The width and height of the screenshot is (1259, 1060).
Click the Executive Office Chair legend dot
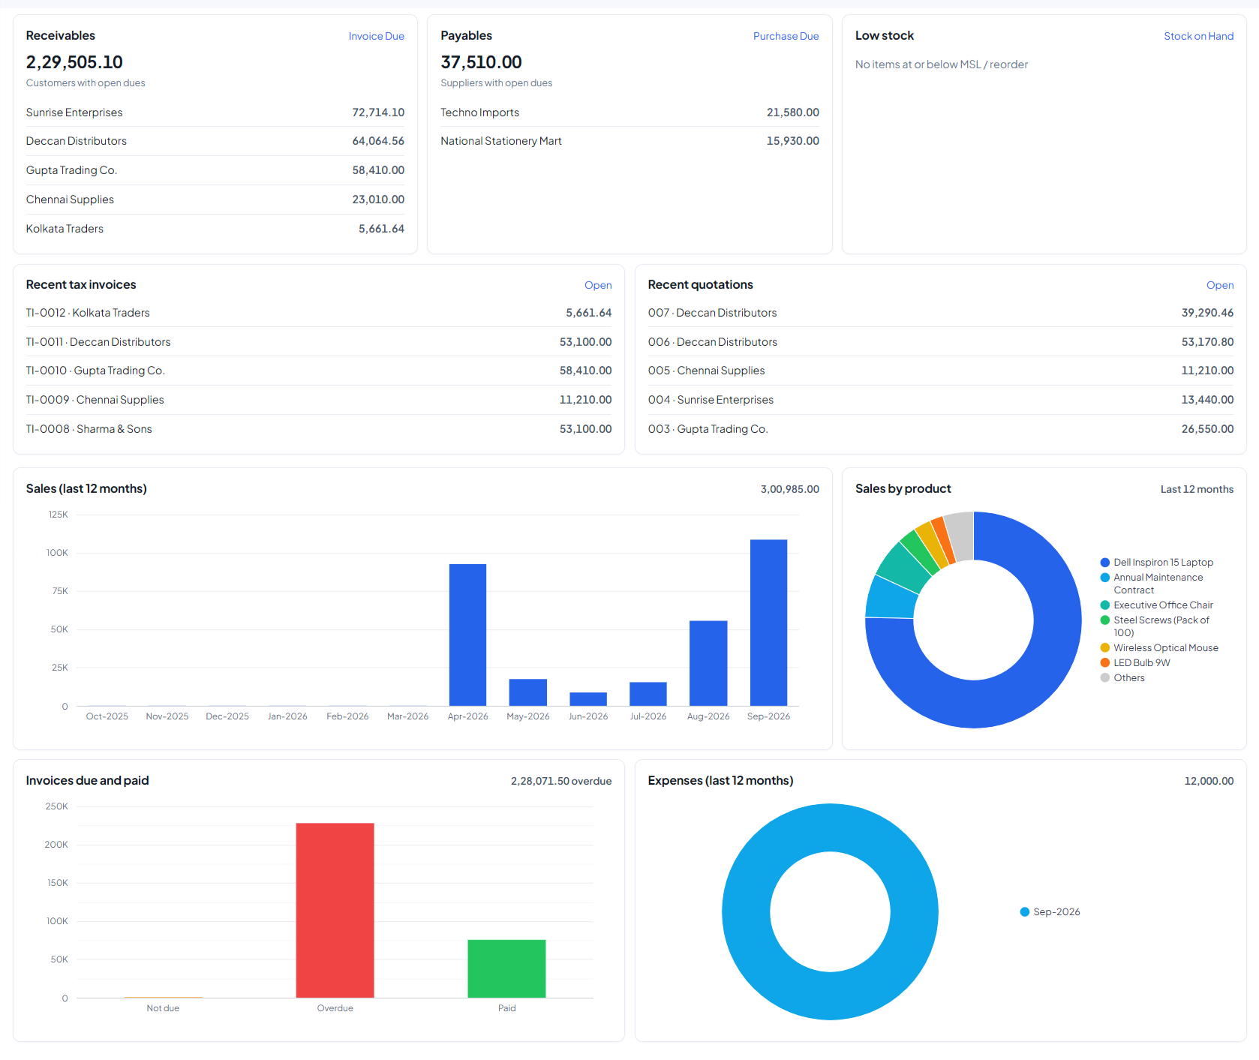point(1104,605)
